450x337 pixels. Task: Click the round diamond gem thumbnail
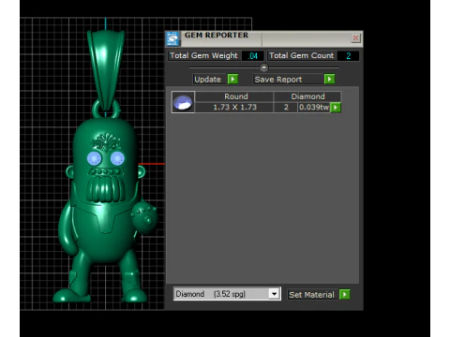coord(183,102)
